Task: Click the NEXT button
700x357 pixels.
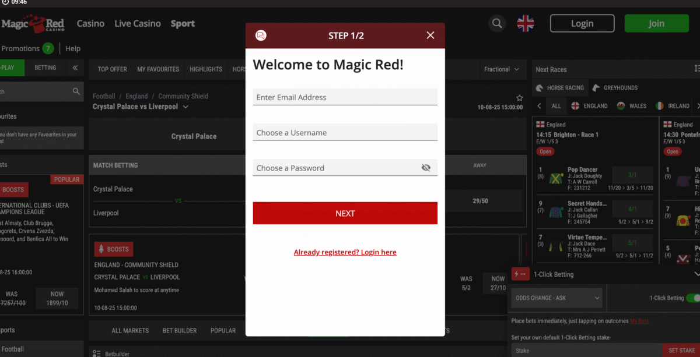Action: tap(345, 213)
